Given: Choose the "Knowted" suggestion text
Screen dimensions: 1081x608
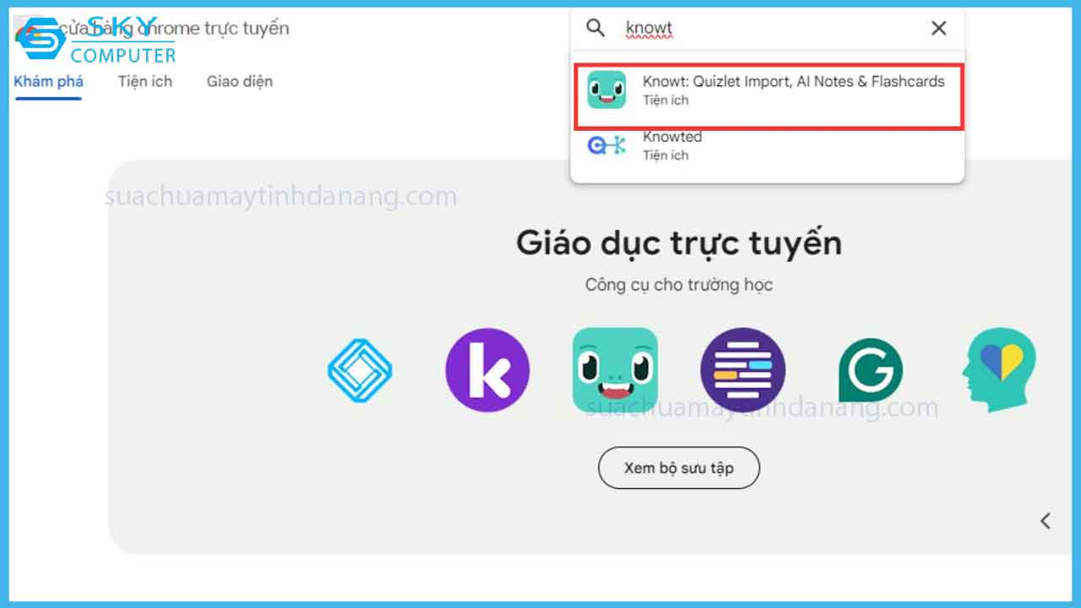Looking at the screenshot, I should tap(672, 137).
